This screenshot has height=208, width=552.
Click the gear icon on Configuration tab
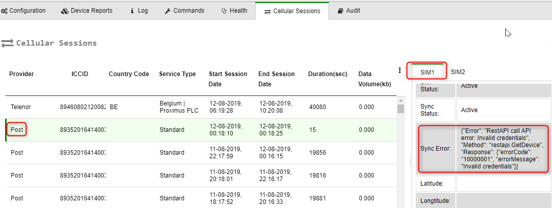tap(4, 11)
